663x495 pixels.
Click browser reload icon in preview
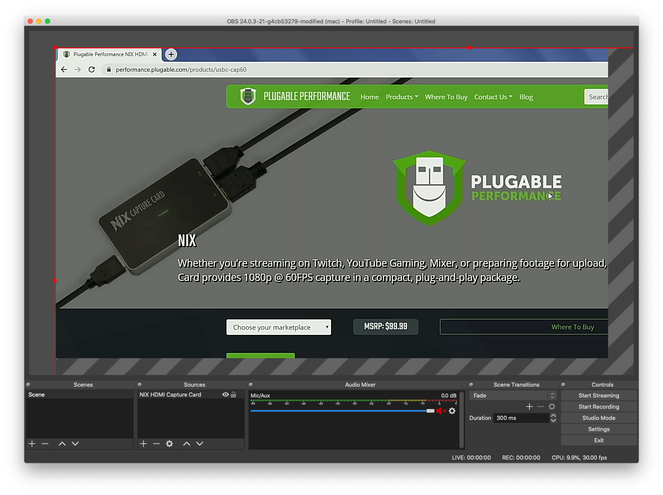coord(92,69)
